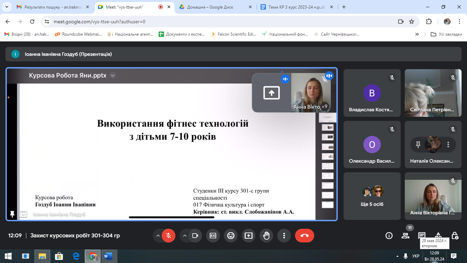Pin Наталія Олександрівна's tile
The height and width of the screenshot is (263, 467).
[418, 145]
